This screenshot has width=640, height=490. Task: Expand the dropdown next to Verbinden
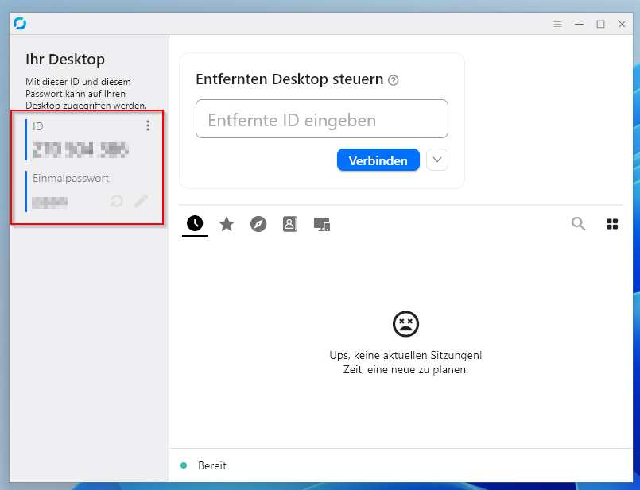(x=436, y=160)
